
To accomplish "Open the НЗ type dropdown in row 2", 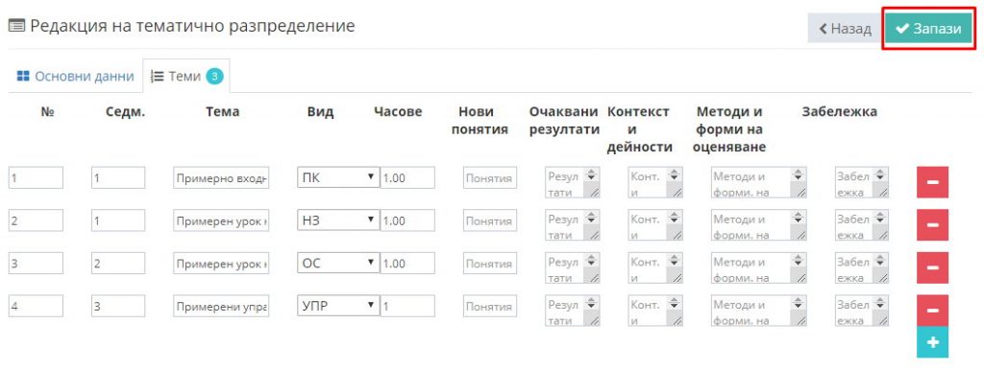I will coord(338,220).
